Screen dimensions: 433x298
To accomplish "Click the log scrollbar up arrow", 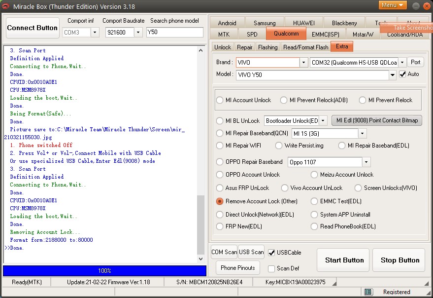I will click(201, 50).
